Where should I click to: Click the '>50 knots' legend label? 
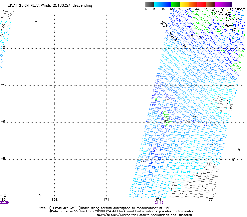[238, 9]
